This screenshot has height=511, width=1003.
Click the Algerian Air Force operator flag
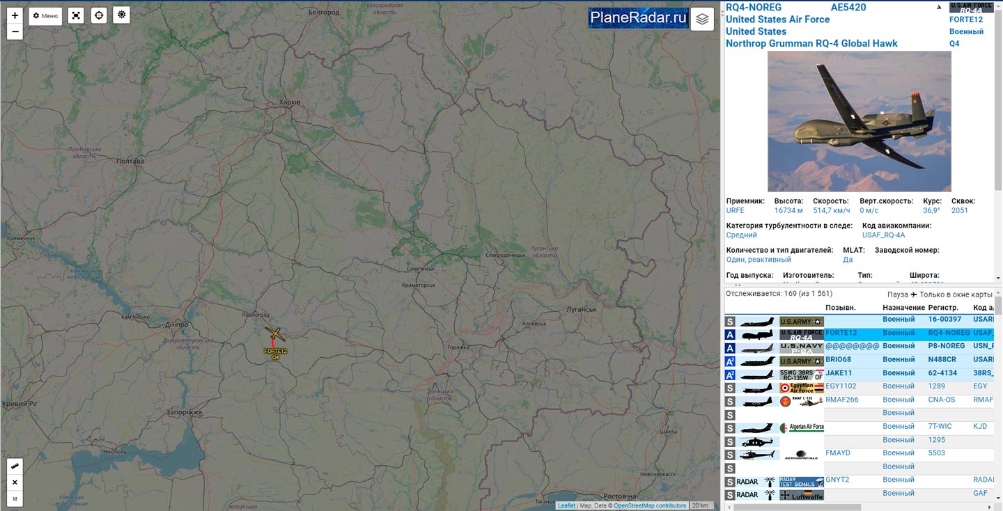[x=802, y=427]
